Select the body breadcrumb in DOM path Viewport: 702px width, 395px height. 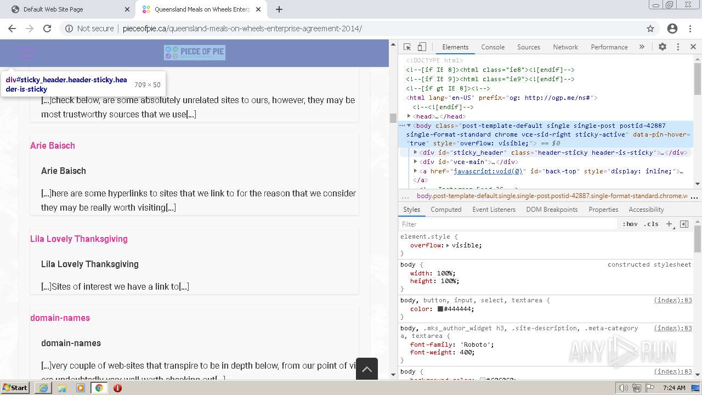click(x=551, y=196)
